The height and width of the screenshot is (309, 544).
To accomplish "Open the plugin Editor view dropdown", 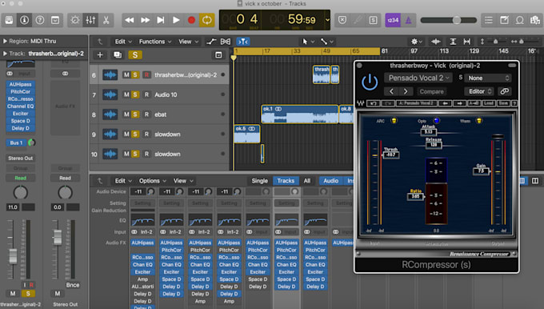I will [480, 91].
